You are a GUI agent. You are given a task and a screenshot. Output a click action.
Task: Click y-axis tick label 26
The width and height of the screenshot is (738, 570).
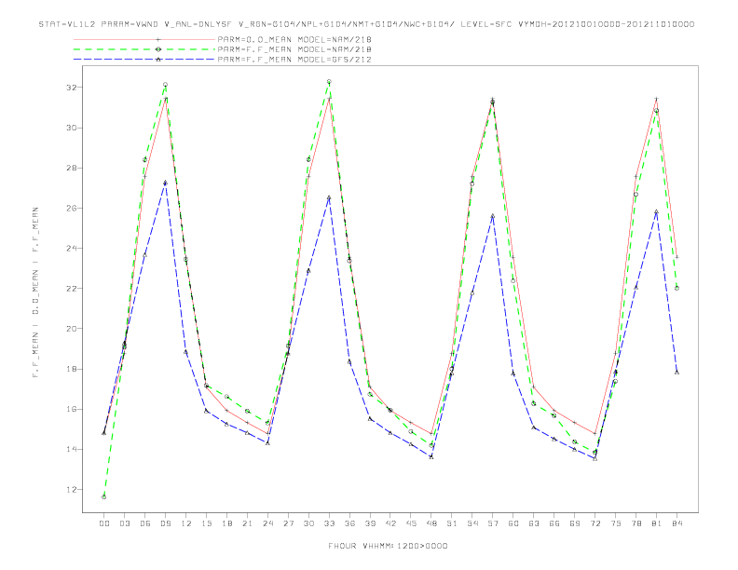[72, 208]
